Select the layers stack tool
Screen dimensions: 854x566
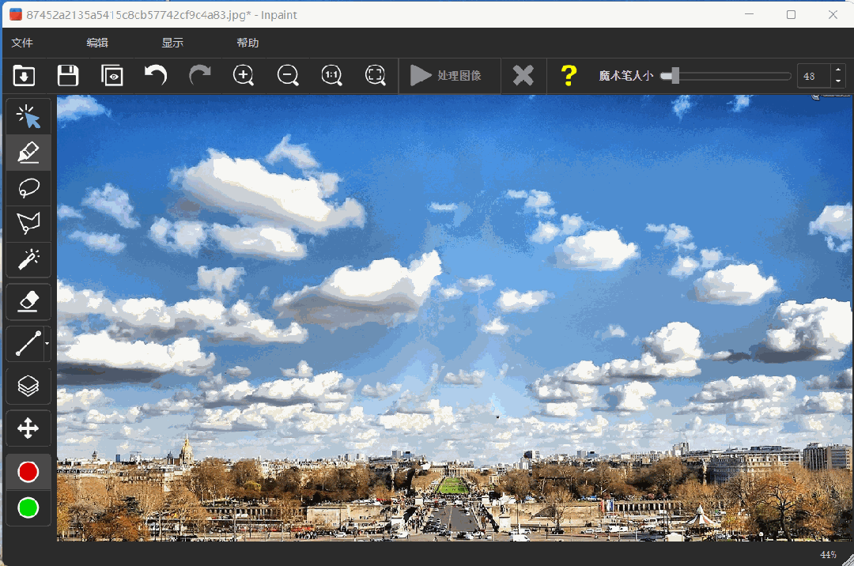[28, 387]
